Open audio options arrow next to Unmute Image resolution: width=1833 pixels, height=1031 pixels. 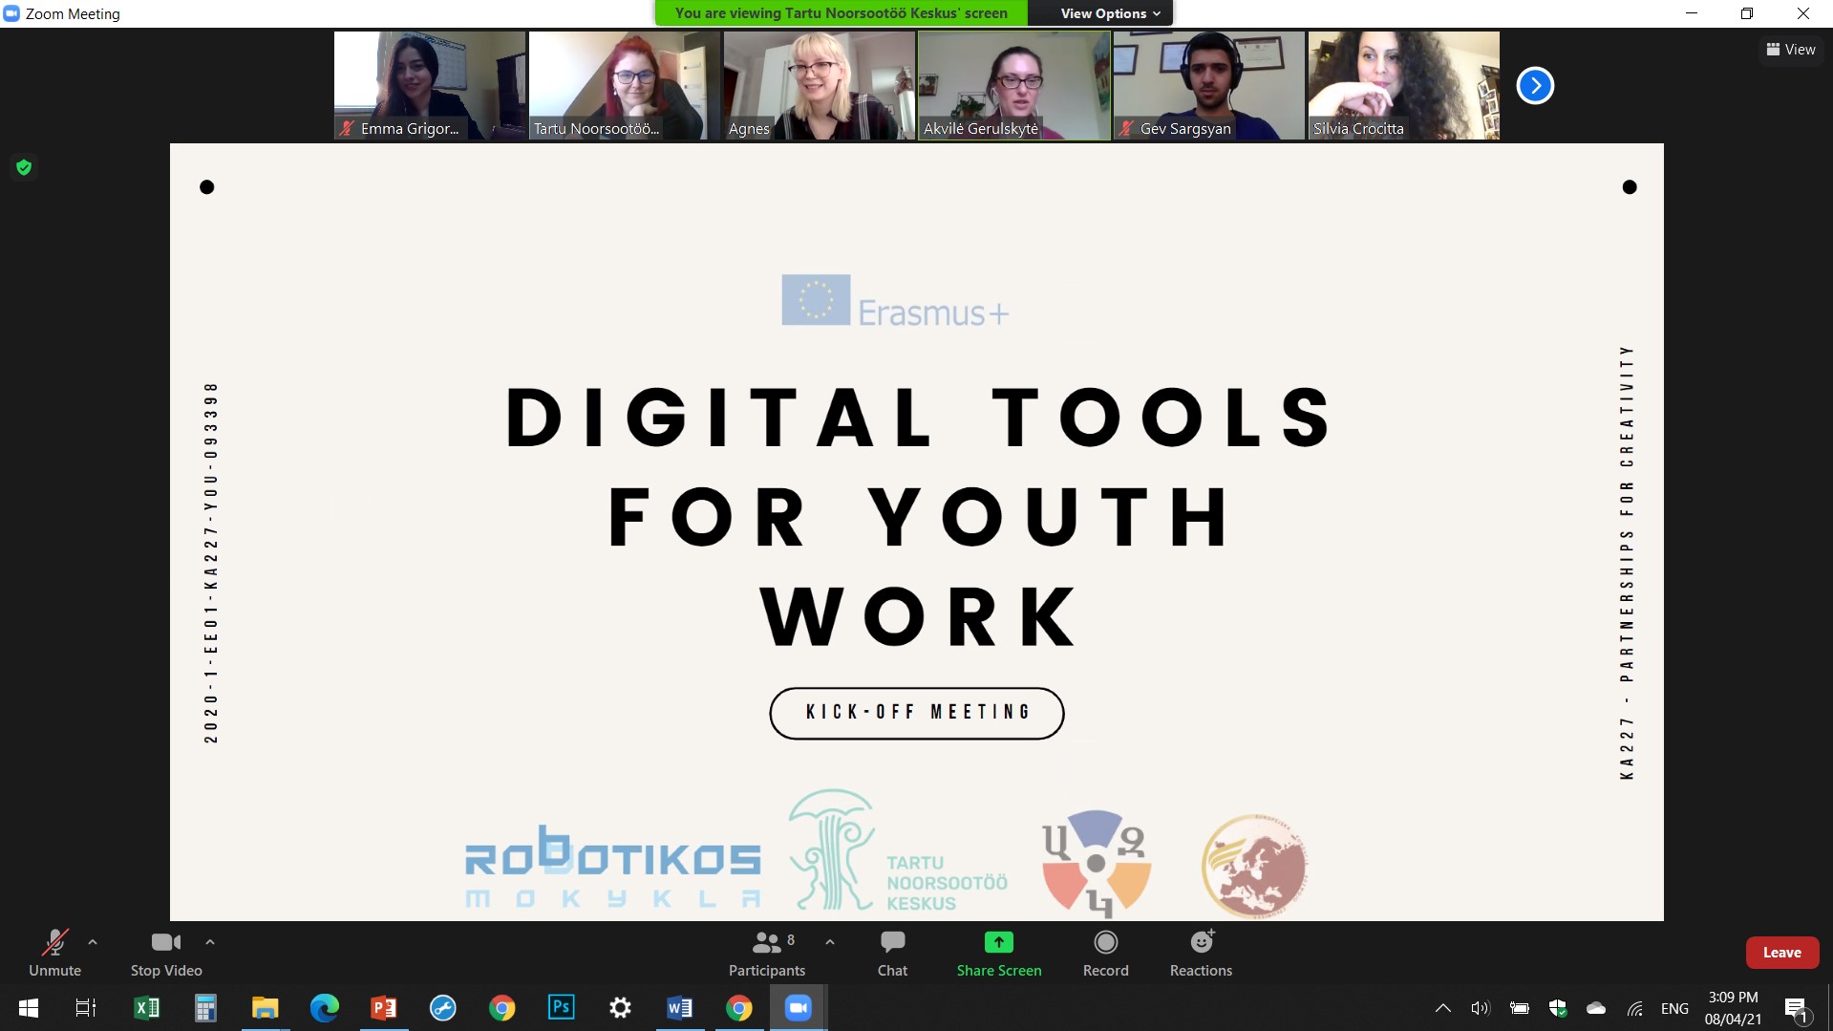coord(93,942)
